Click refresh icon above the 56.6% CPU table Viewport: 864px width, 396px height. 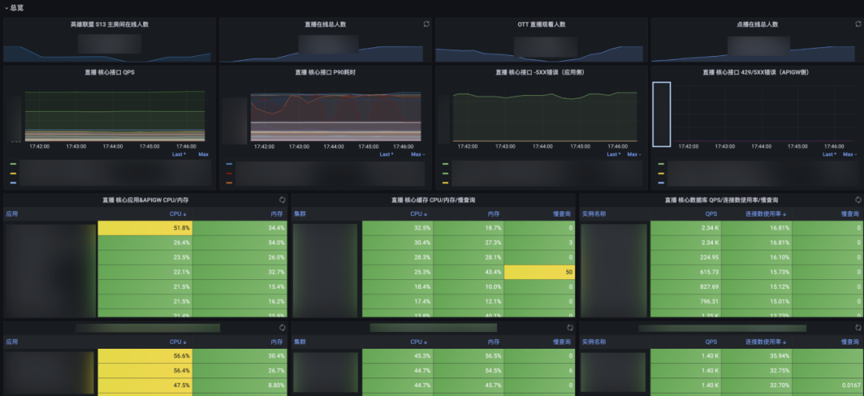coord(282,328)
